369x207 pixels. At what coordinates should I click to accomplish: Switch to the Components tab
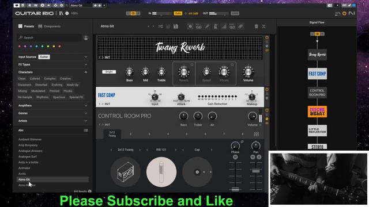click(x=50, y=26)
